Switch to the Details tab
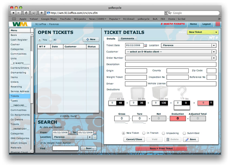The height and width of the screenshot is (167, 230). (x=111, y=39)
